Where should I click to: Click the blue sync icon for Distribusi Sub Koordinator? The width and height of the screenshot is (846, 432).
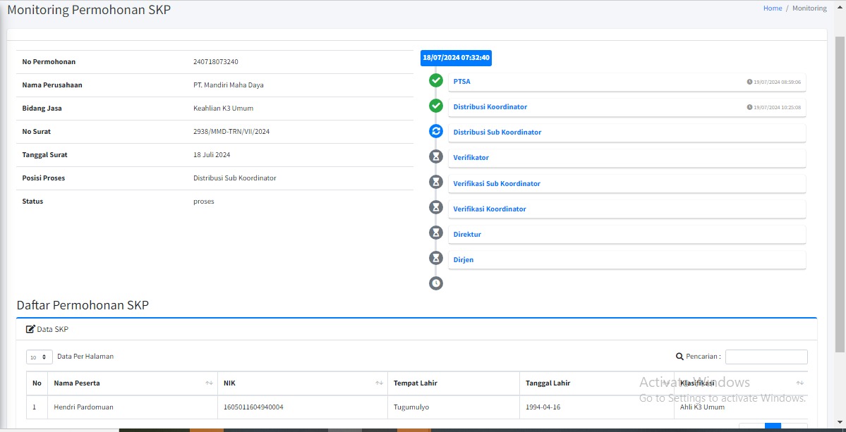click(x=436, y=131)
